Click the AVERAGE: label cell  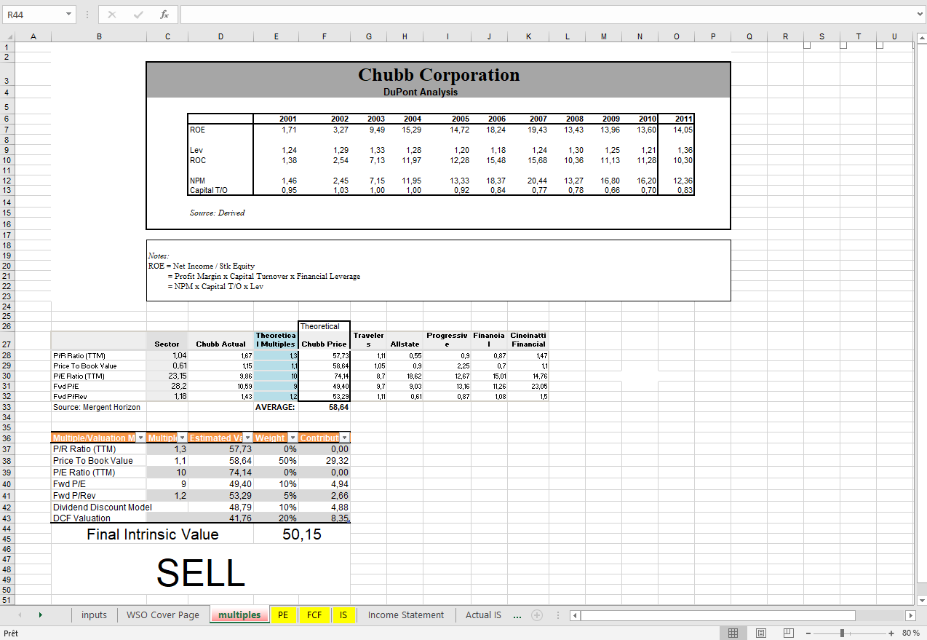click(x=275, y=408)
